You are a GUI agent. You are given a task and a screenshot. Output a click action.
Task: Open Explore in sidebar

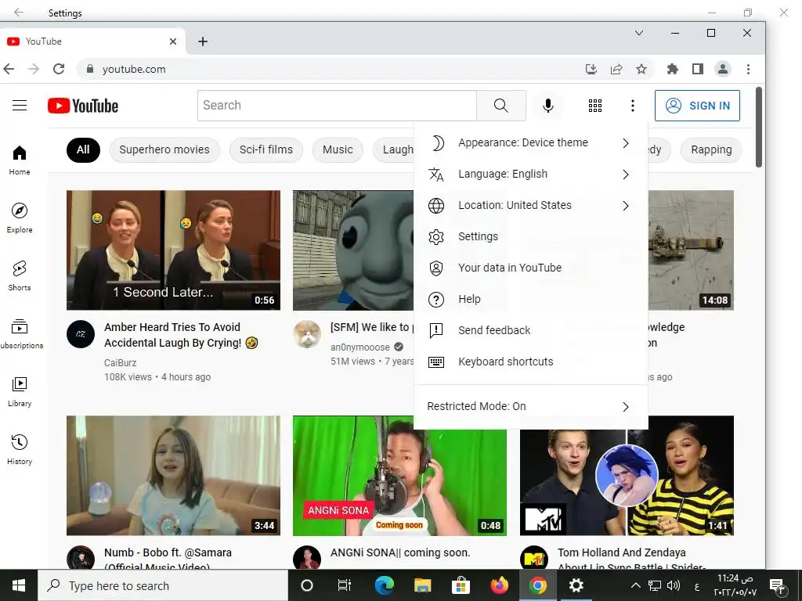20,218
